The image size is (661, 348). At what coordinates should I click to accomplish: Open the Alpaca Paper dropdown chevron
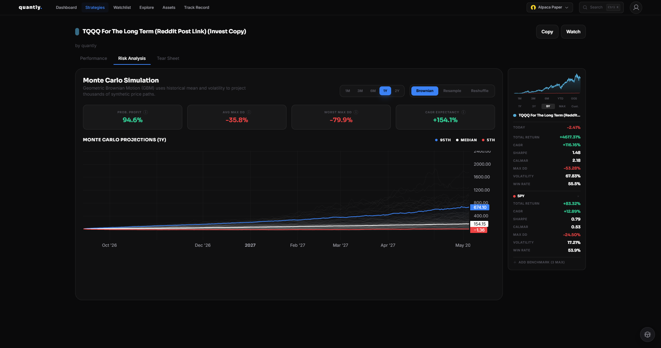[x=567, y=7]
